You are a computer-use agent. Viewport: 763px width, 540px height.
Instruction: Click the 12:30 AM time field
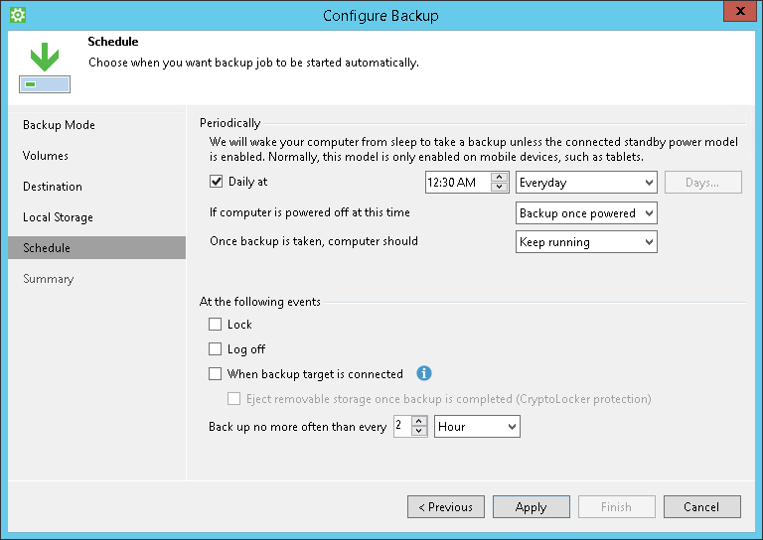457,183
